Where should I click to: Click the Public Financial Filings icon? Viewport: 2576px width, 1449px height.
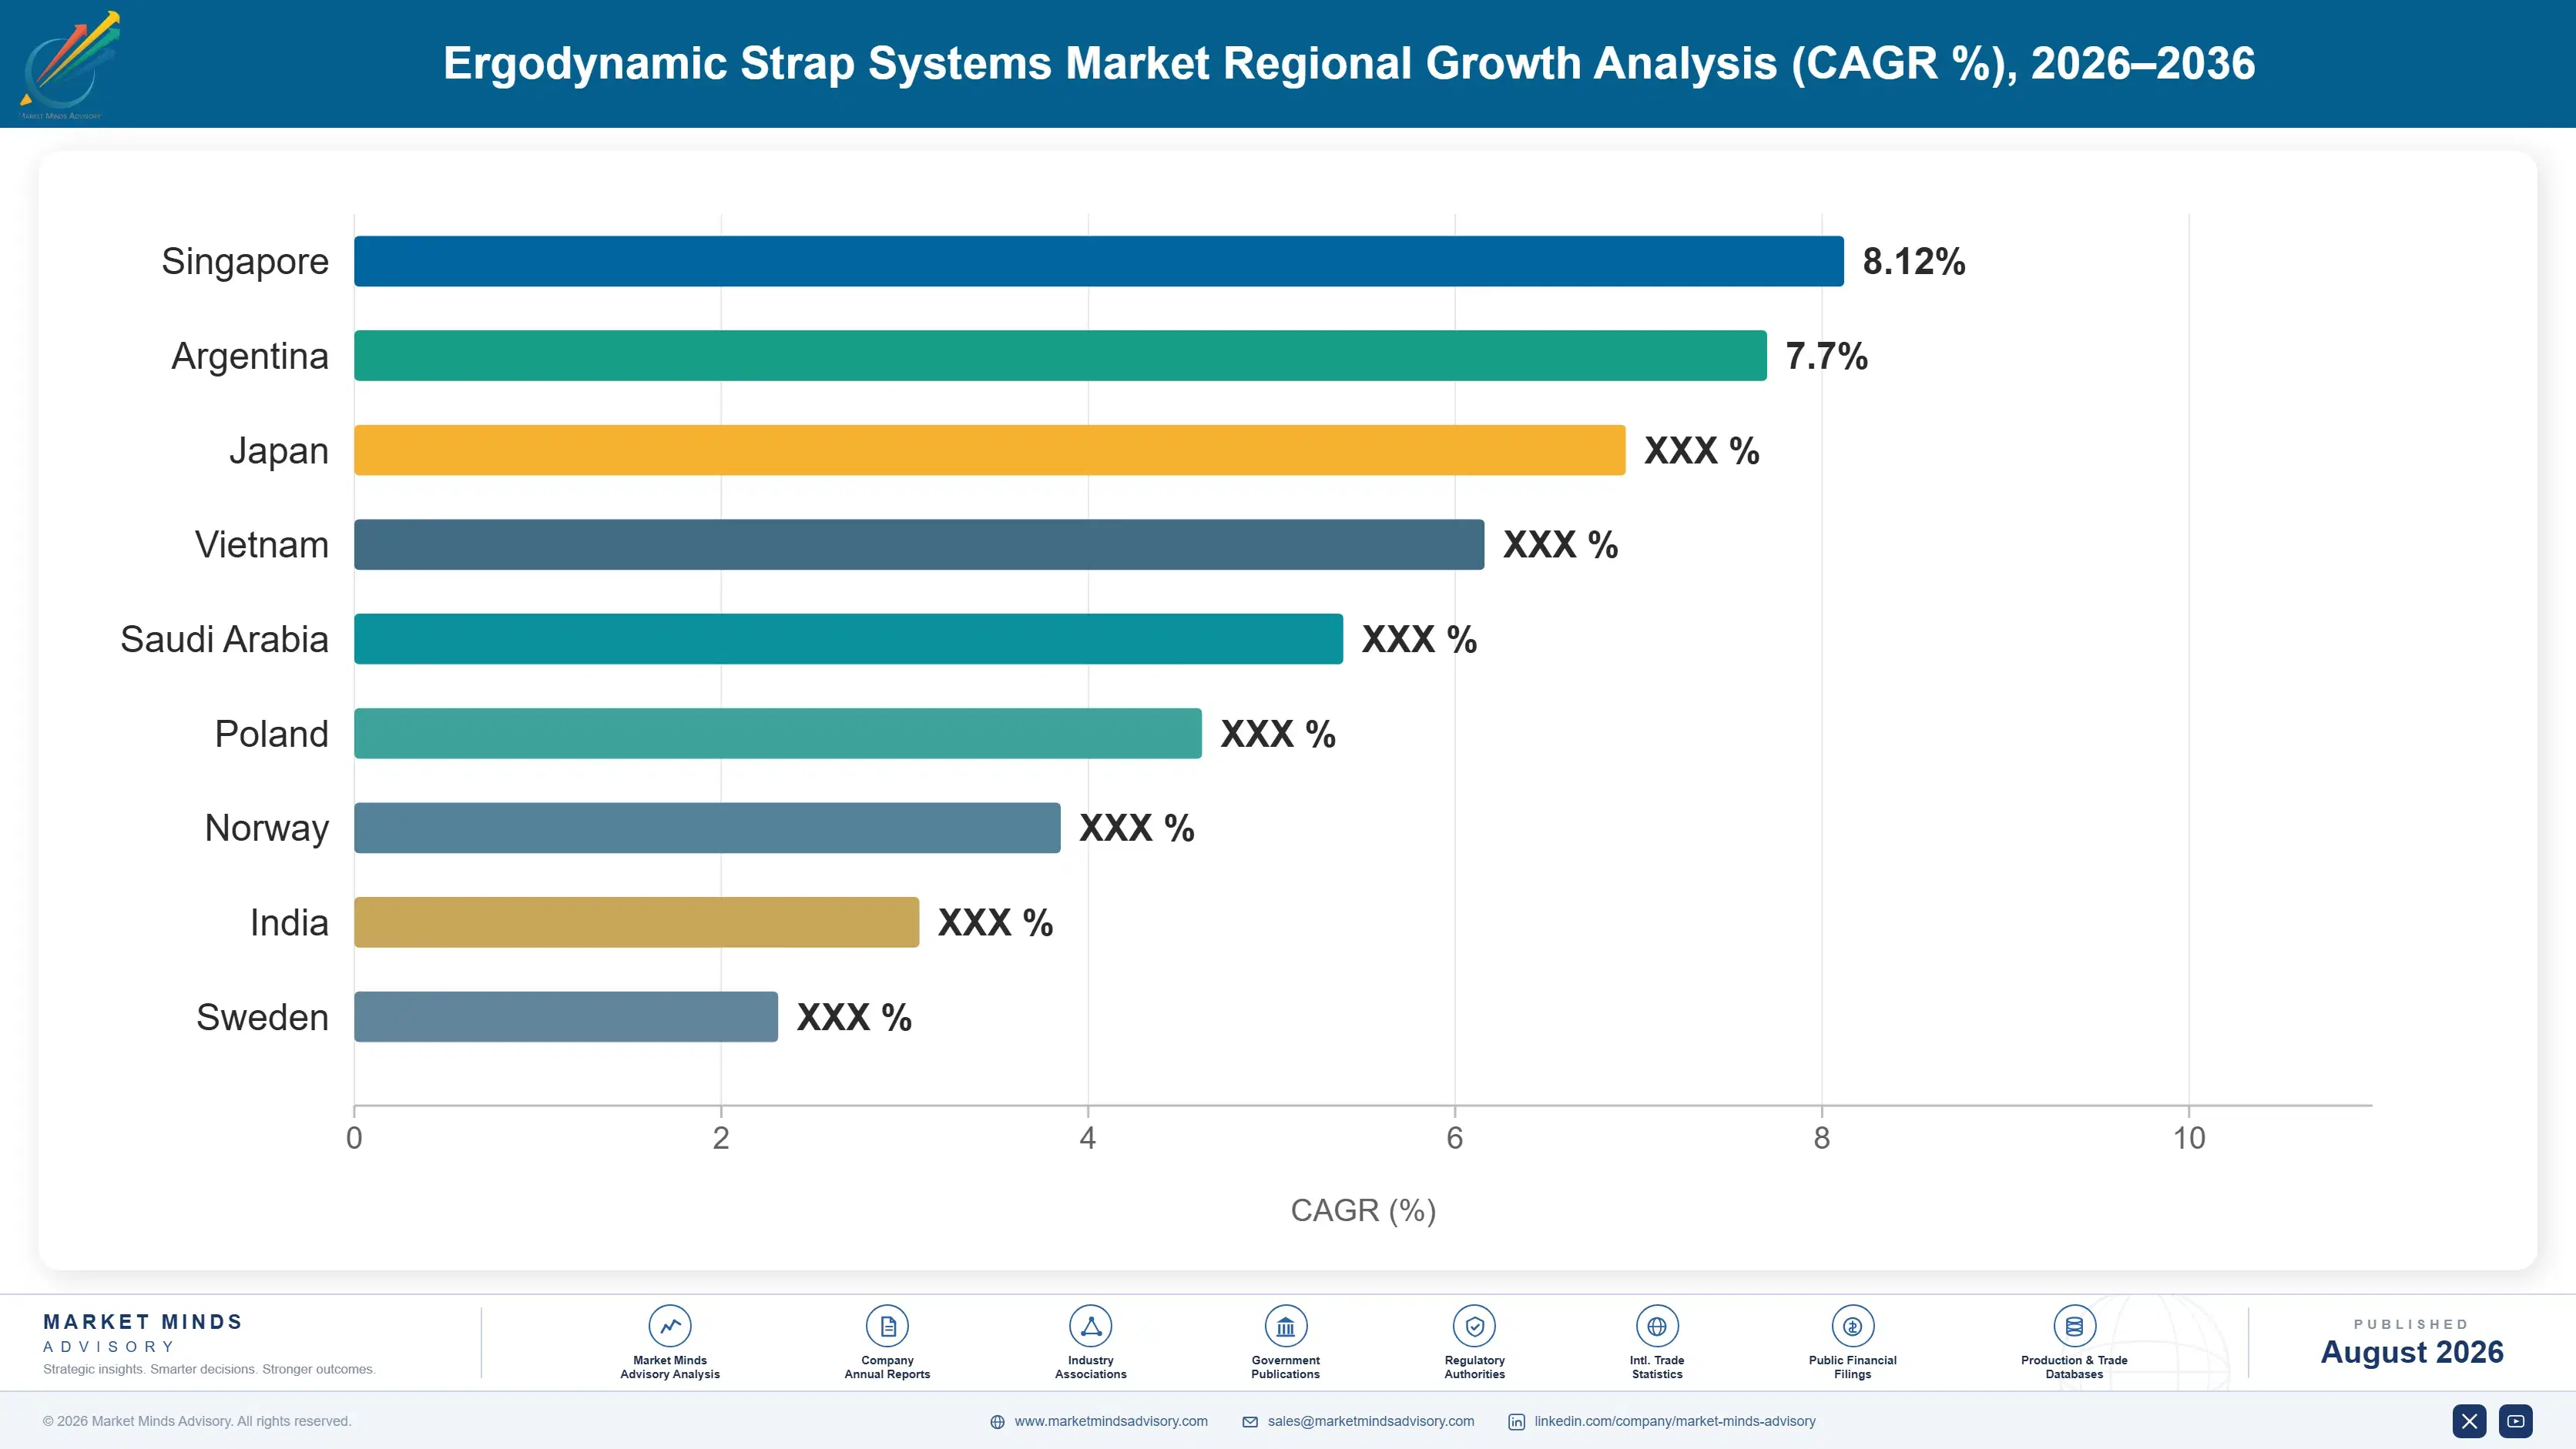point(1852,1326)
